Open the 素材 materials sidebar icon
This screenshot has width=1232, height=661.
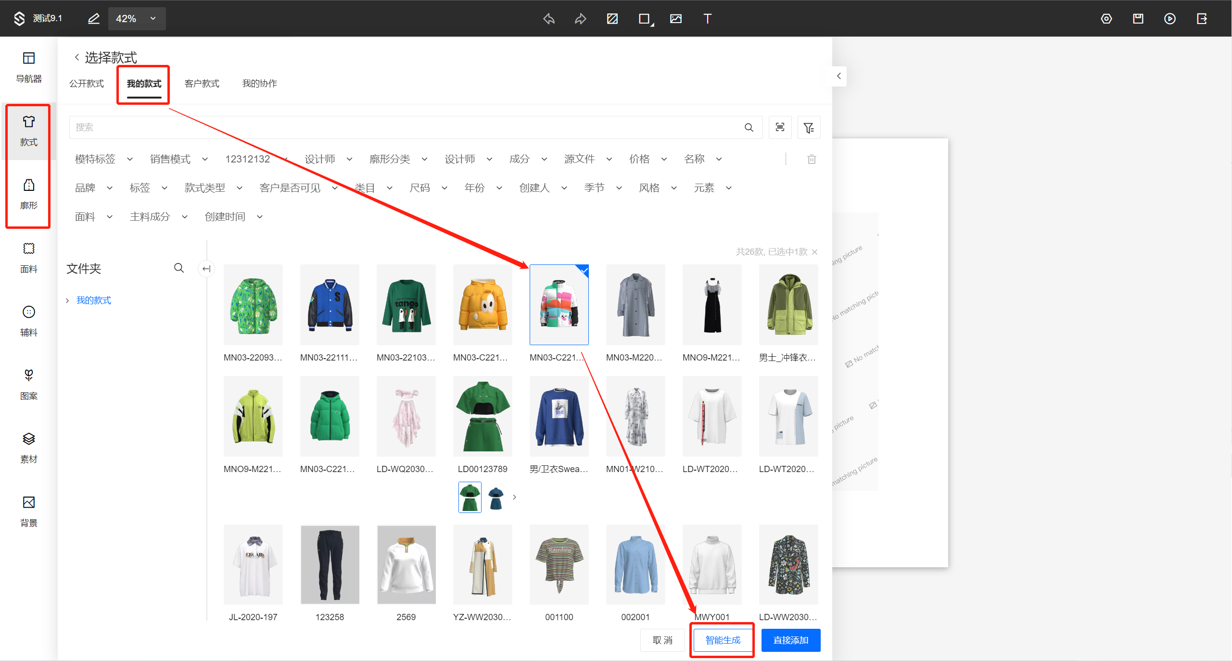(x=29, y=448)
